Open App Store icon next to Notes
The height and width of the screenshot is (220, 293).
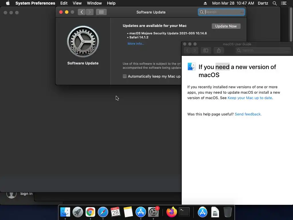(x=140, y=212)
